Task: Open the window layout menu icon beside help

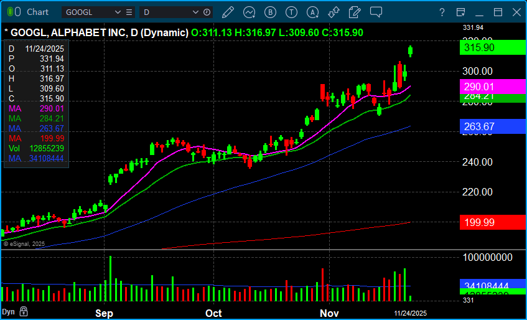Action: point(461,12)
